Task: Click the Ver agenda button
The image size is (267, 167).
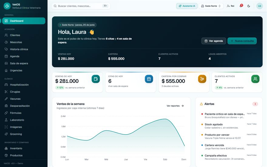Action: point(214,41)
